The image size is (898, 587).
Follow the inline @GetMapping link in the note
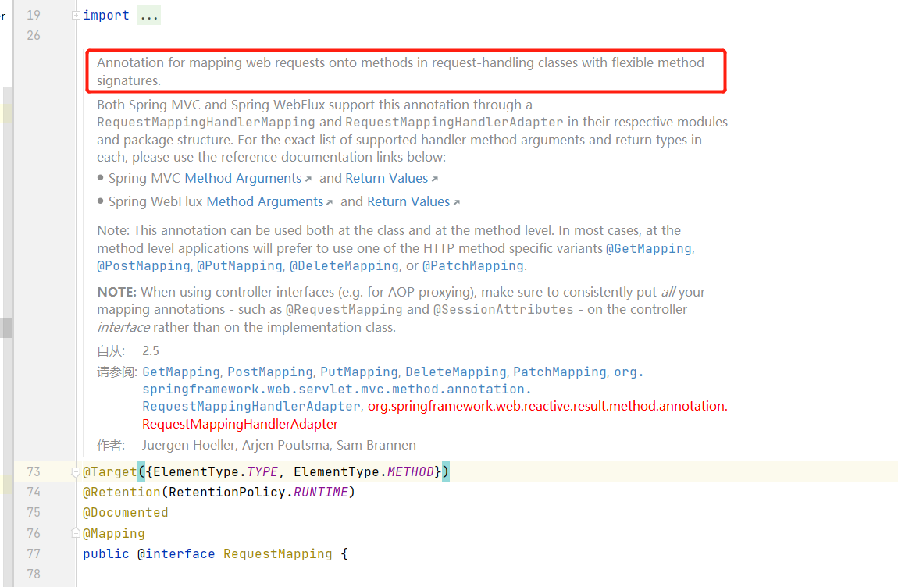(649, 248)
